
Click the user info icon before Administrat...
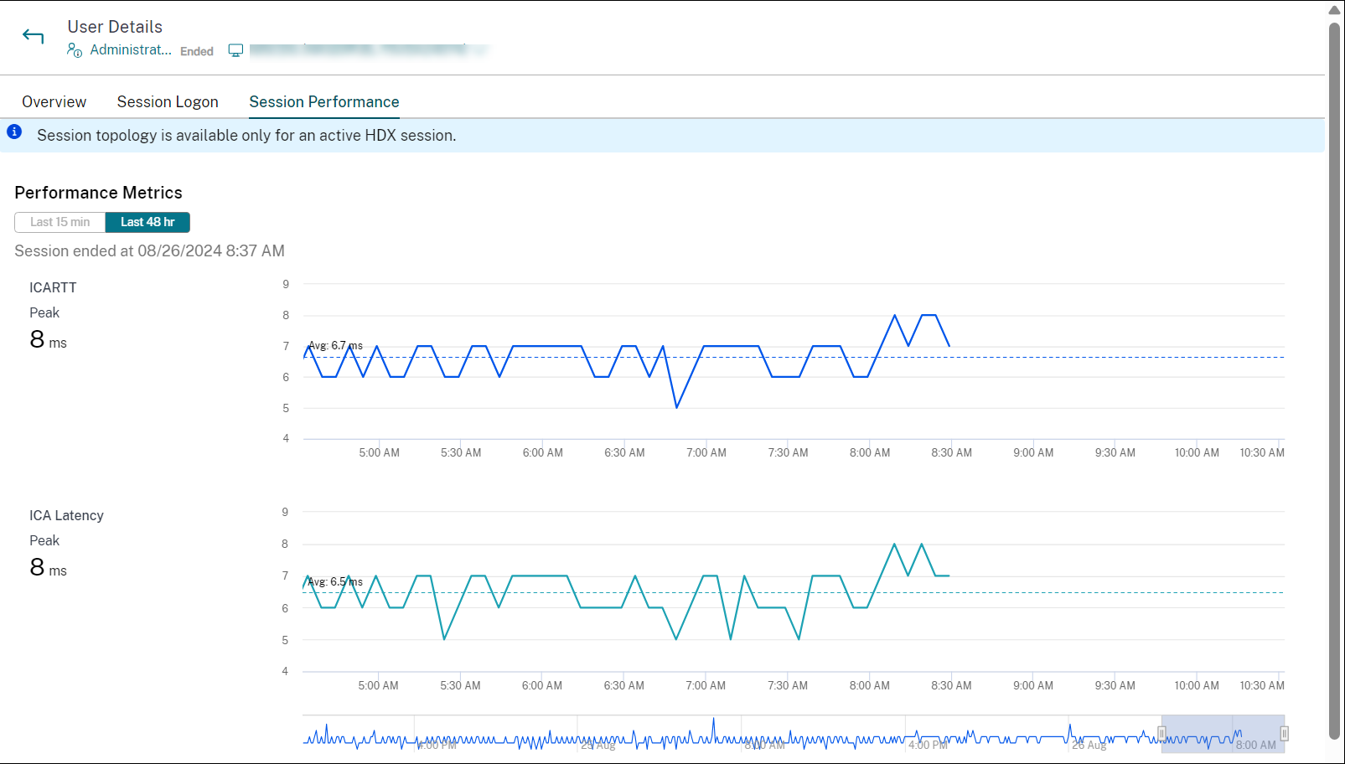(x=75, y=50)
